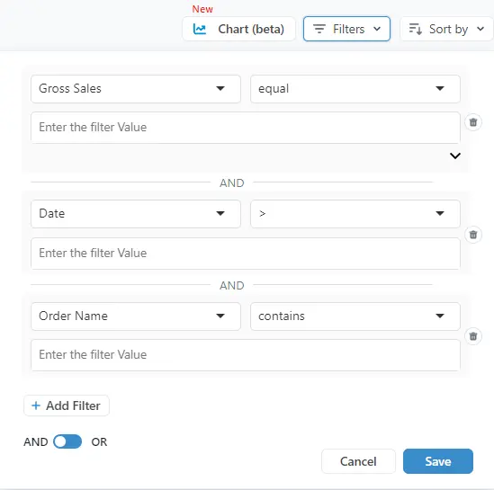Cancel the filter changes

pyautogui.click(x=358, y=461)
